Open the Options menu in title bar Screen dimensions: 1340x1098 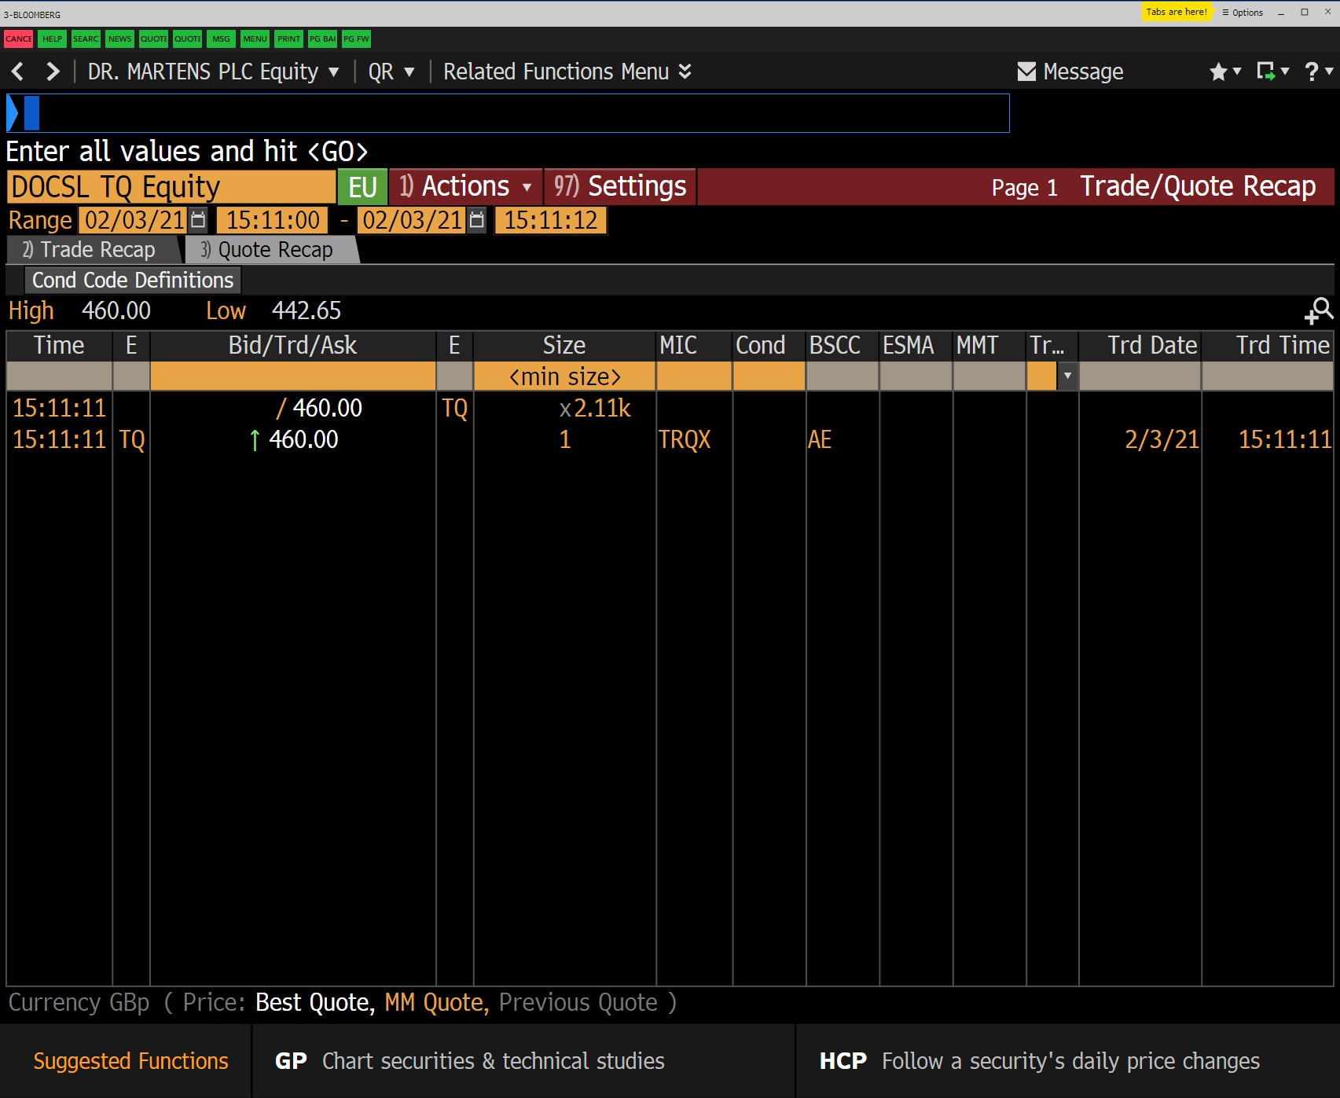click(1243, 13)
